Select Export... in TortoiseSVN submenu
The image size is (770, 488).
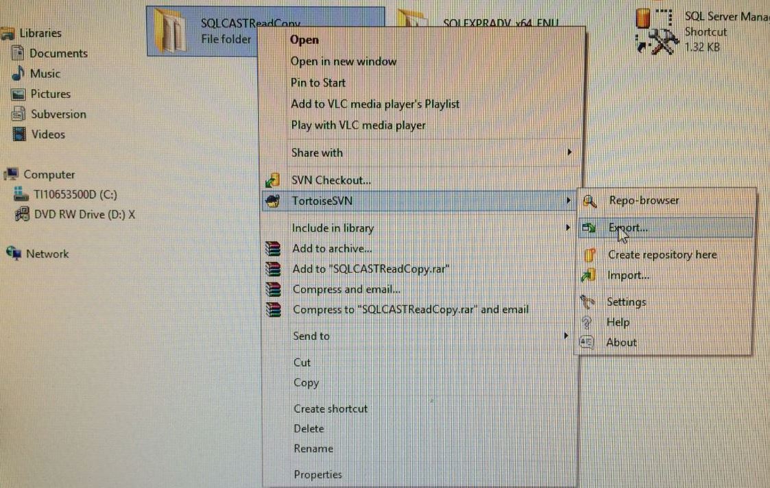[x=628, y=228]
